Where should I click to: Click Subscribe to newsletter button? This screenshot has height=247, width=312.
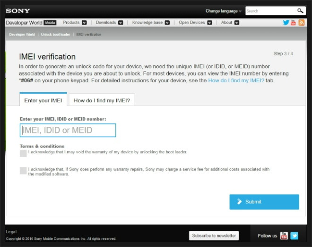[214, 236]
